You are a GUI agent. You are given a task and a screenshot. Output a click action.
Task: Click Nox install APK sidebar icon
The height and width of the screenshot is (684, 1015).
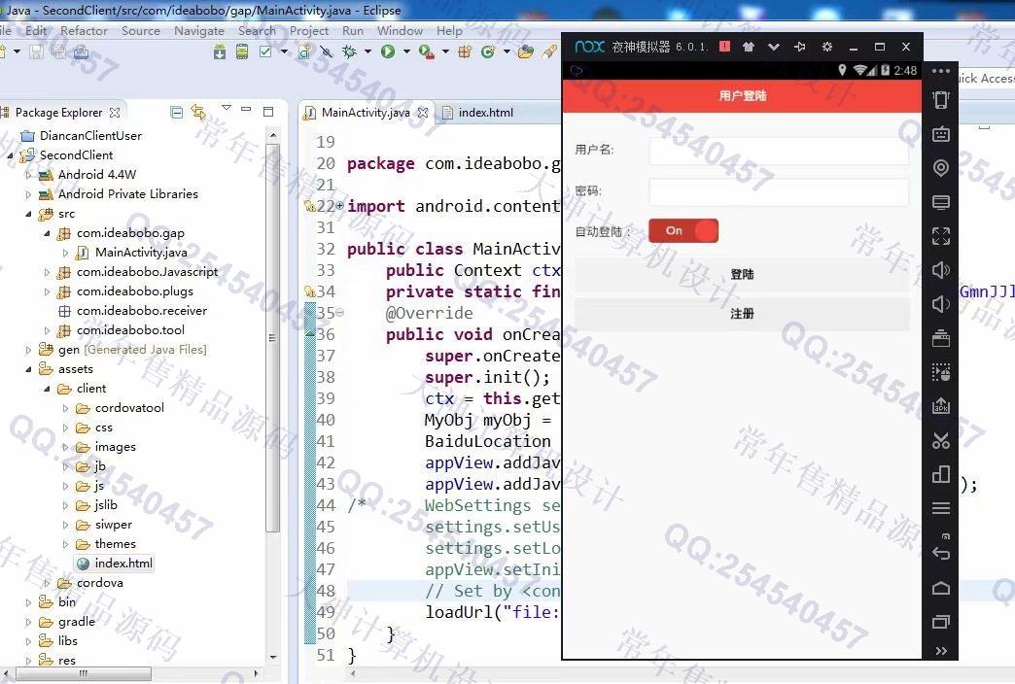coord(940,406)
